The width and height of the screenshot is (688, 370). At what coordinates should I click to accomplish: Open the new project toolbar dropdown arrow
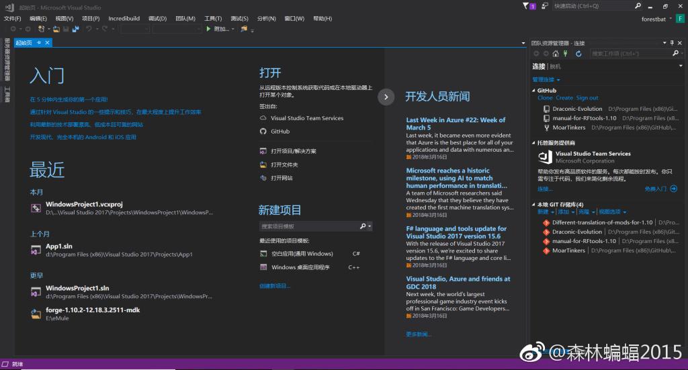coord(48,30)
